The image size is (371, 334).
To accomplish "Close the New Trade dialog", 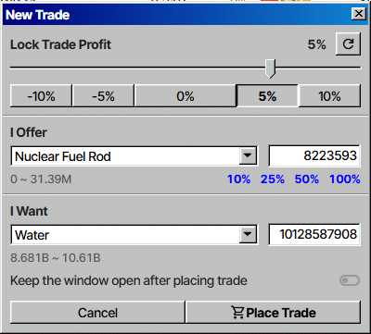I will tap(358, 14).
